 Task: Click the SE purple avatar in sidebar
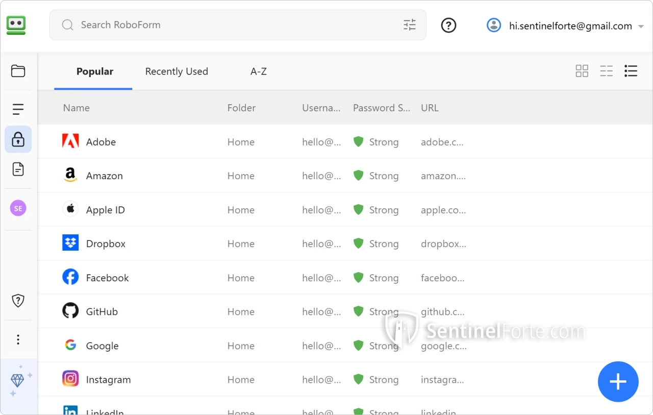18,208
